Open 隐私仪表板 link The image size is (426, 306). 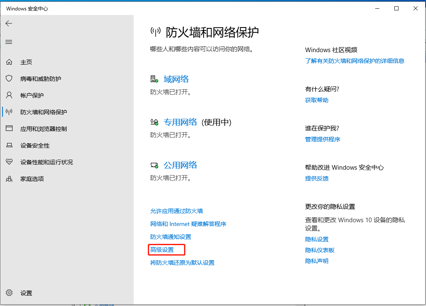[320, 250]
